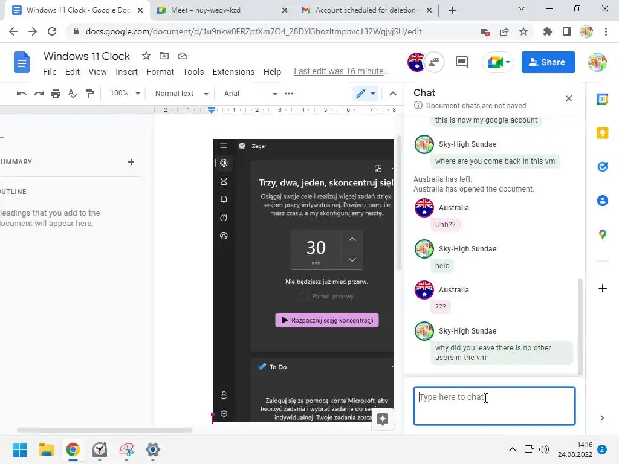Check the cloud save status icon
The image size is (619, 464).
(183, 56)
